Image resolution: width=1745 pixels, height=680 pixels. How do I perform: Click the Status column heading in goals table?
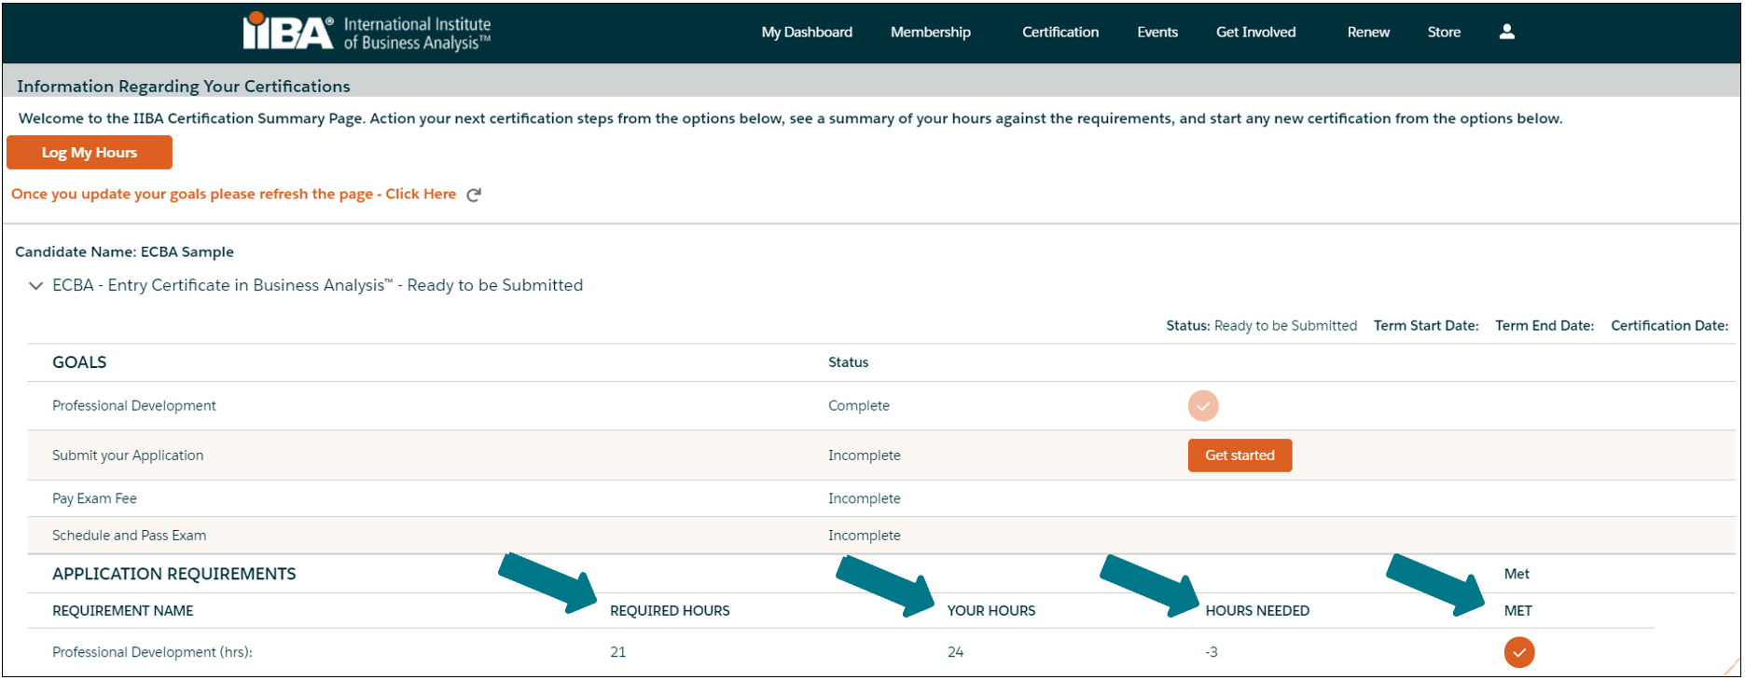tap(848, 362)
